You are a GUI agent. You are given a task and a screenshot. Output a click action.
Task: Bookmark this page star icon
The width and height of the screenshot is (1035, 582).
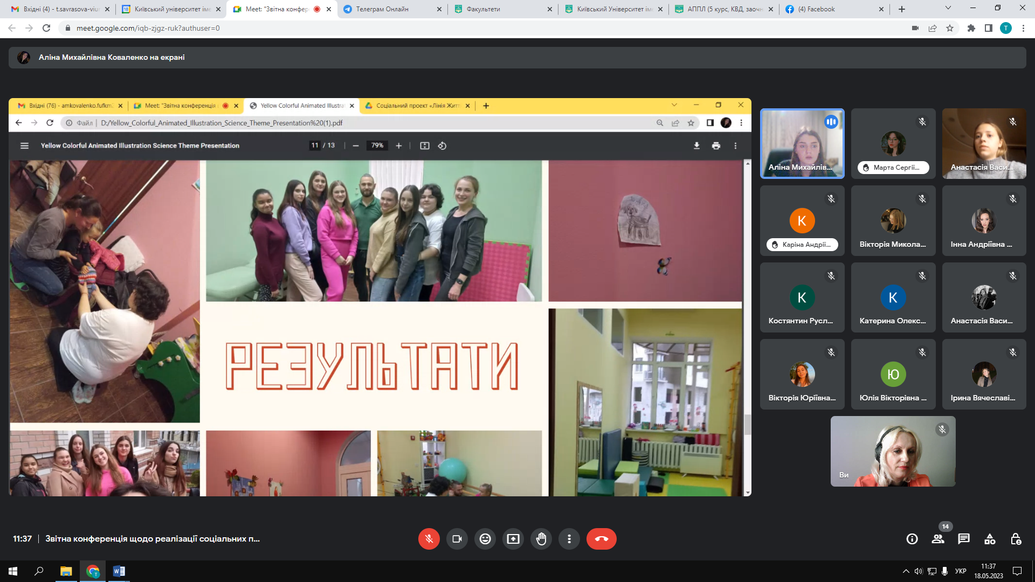point(950,28)
